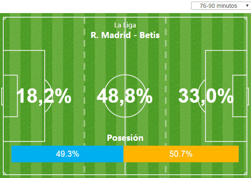Image resolution: width=251 pixels, height=178 pixels.
Task: Click the halfway line below the match title
Action: click(x=125, y=53)
